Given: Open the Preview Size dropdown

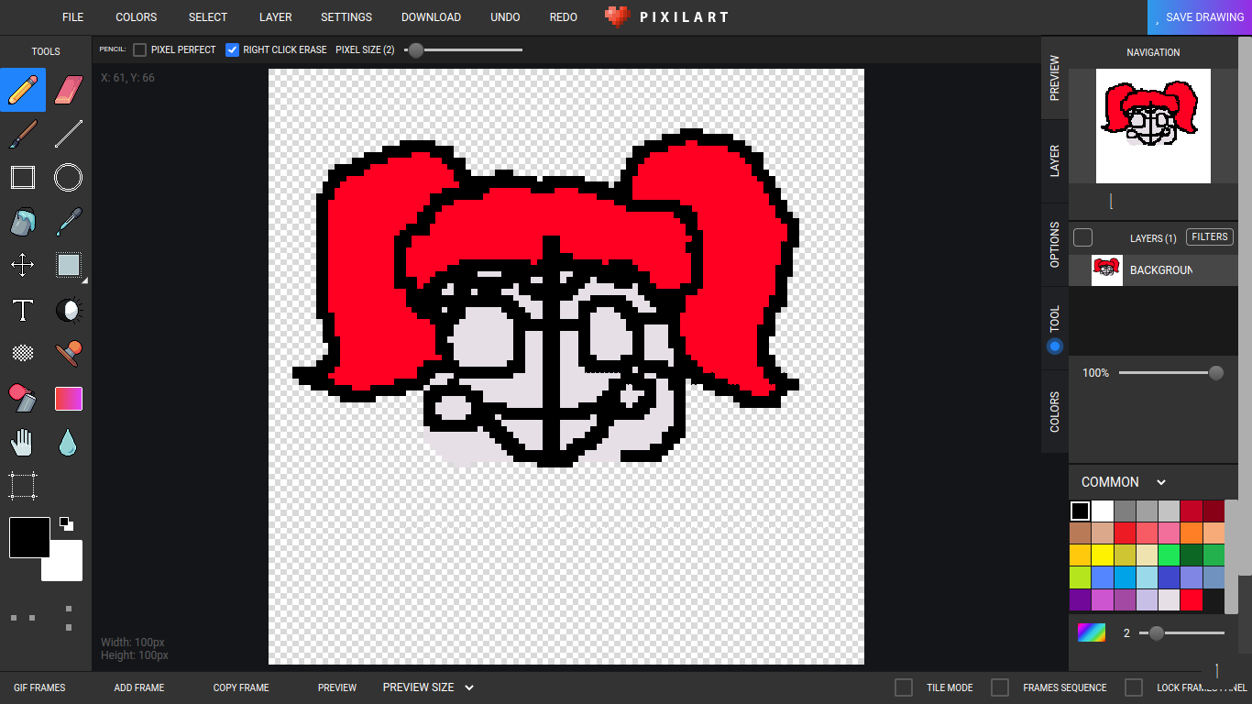Looking at the screenshot, I should (428, 687).
